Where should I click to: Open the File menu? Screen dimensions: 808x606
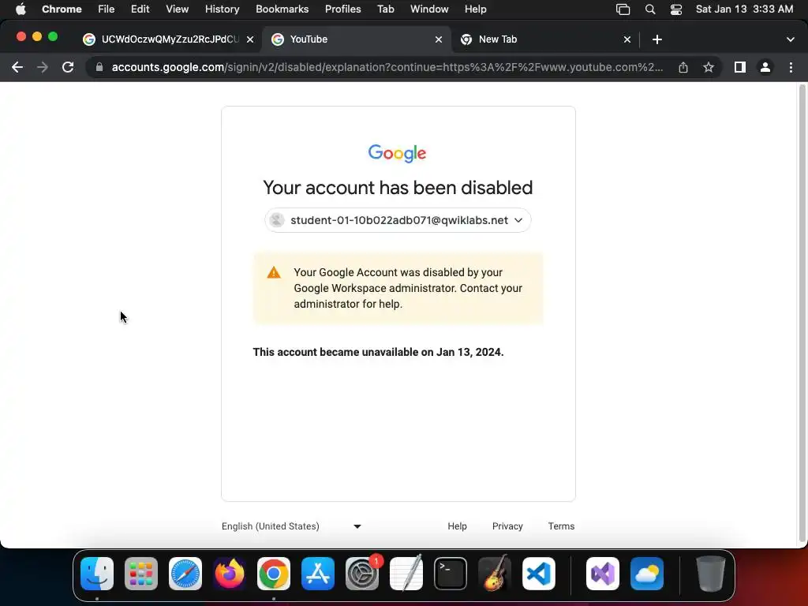(107, 9)
